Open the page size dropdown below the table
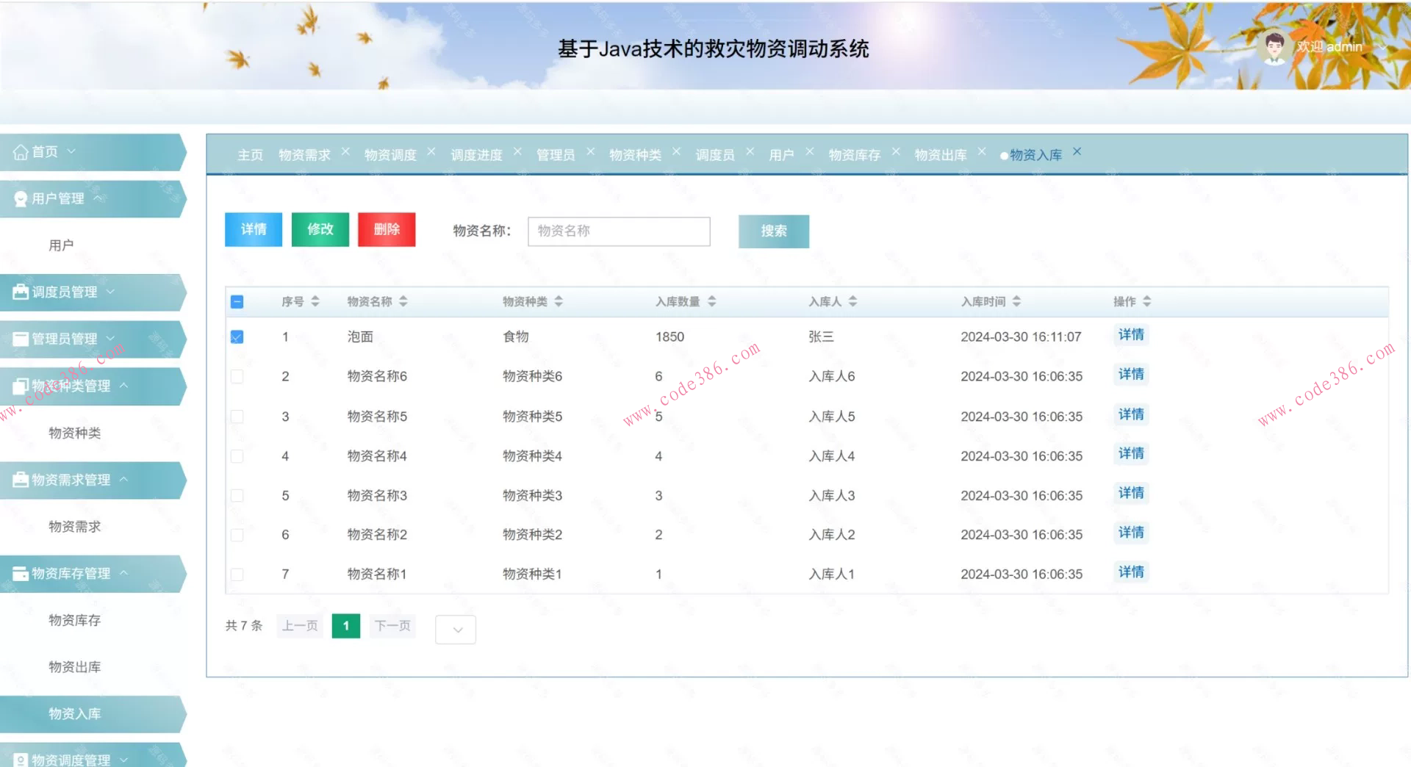The image size is (1411, 767). coord(455,629)
